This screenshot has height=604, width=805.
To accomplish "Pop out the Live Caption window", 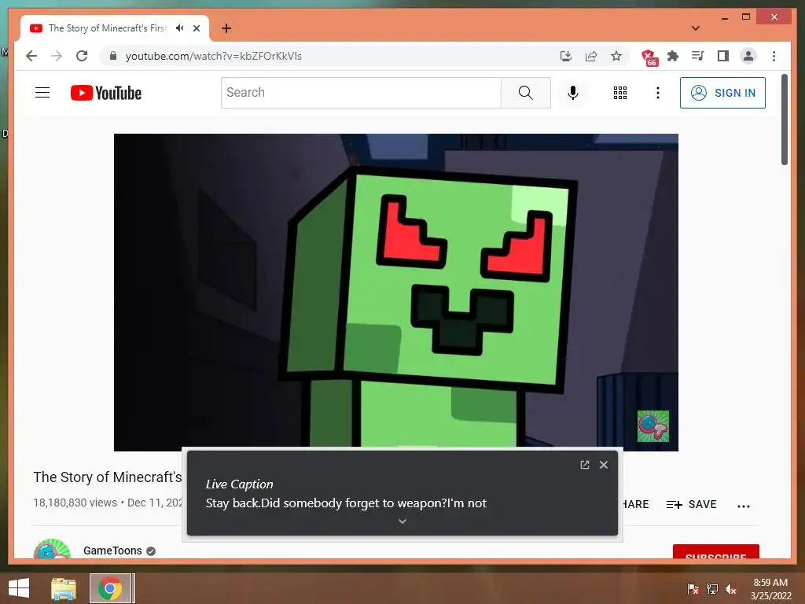I will (584, 465).
